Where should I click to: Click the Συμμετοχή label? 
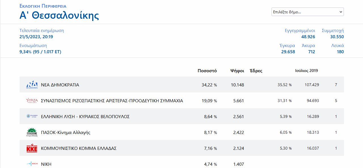(x=333, y=31)
